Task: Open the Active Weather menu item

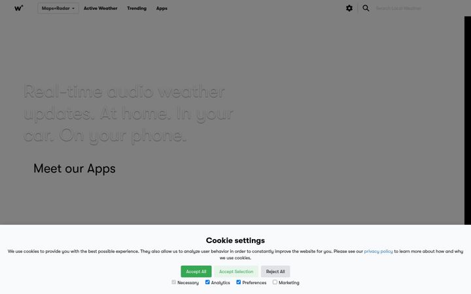Action: click(100, 8)
